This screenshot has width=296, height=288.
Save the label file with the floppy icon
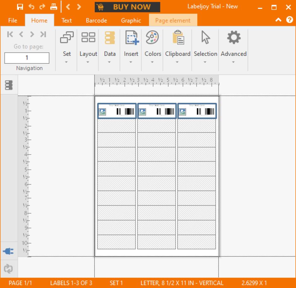(x=20, y=7)
